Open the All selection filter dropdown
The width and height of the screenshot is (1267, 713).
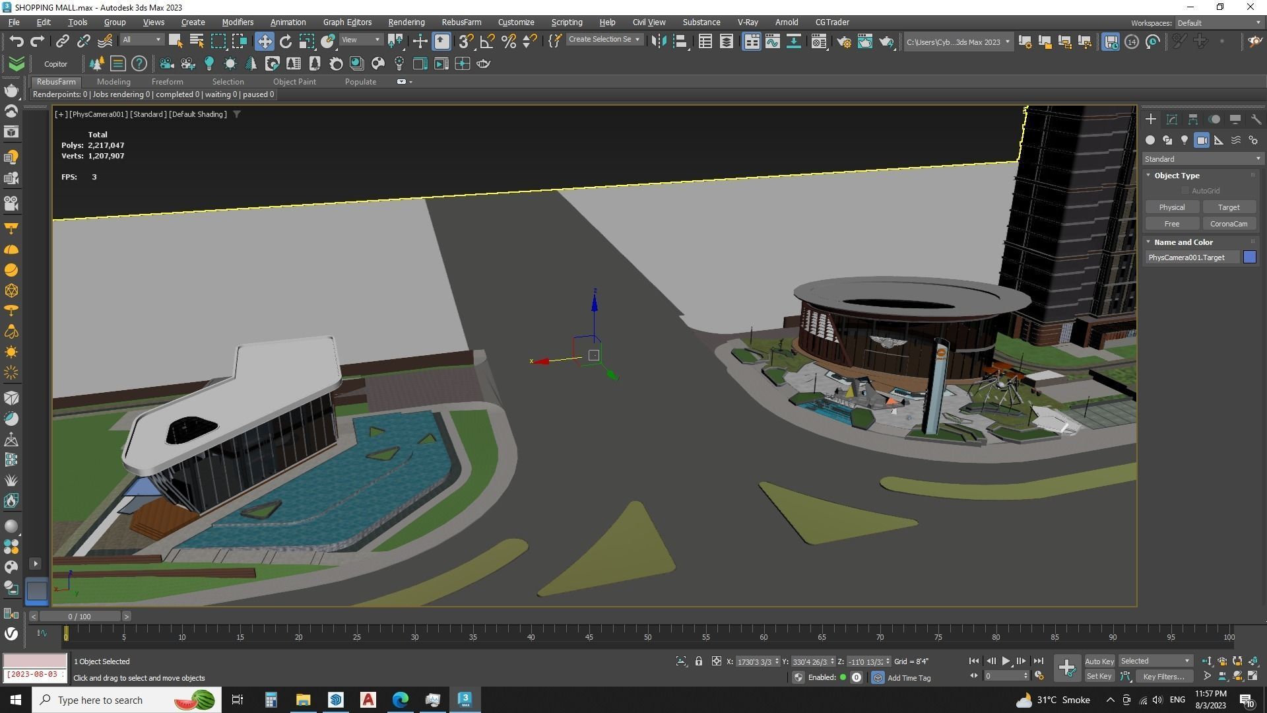[141, 40]
